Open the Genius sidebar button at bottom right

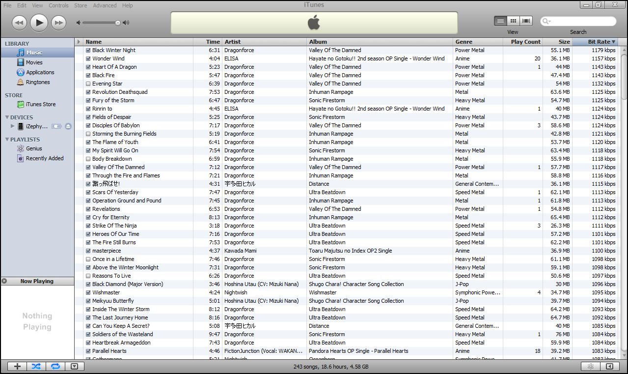click(x=591, y=366)
